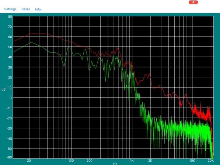220x165 pixels.
Task: Click the 2K frequency axis label
Action: [x=150, y=161]
